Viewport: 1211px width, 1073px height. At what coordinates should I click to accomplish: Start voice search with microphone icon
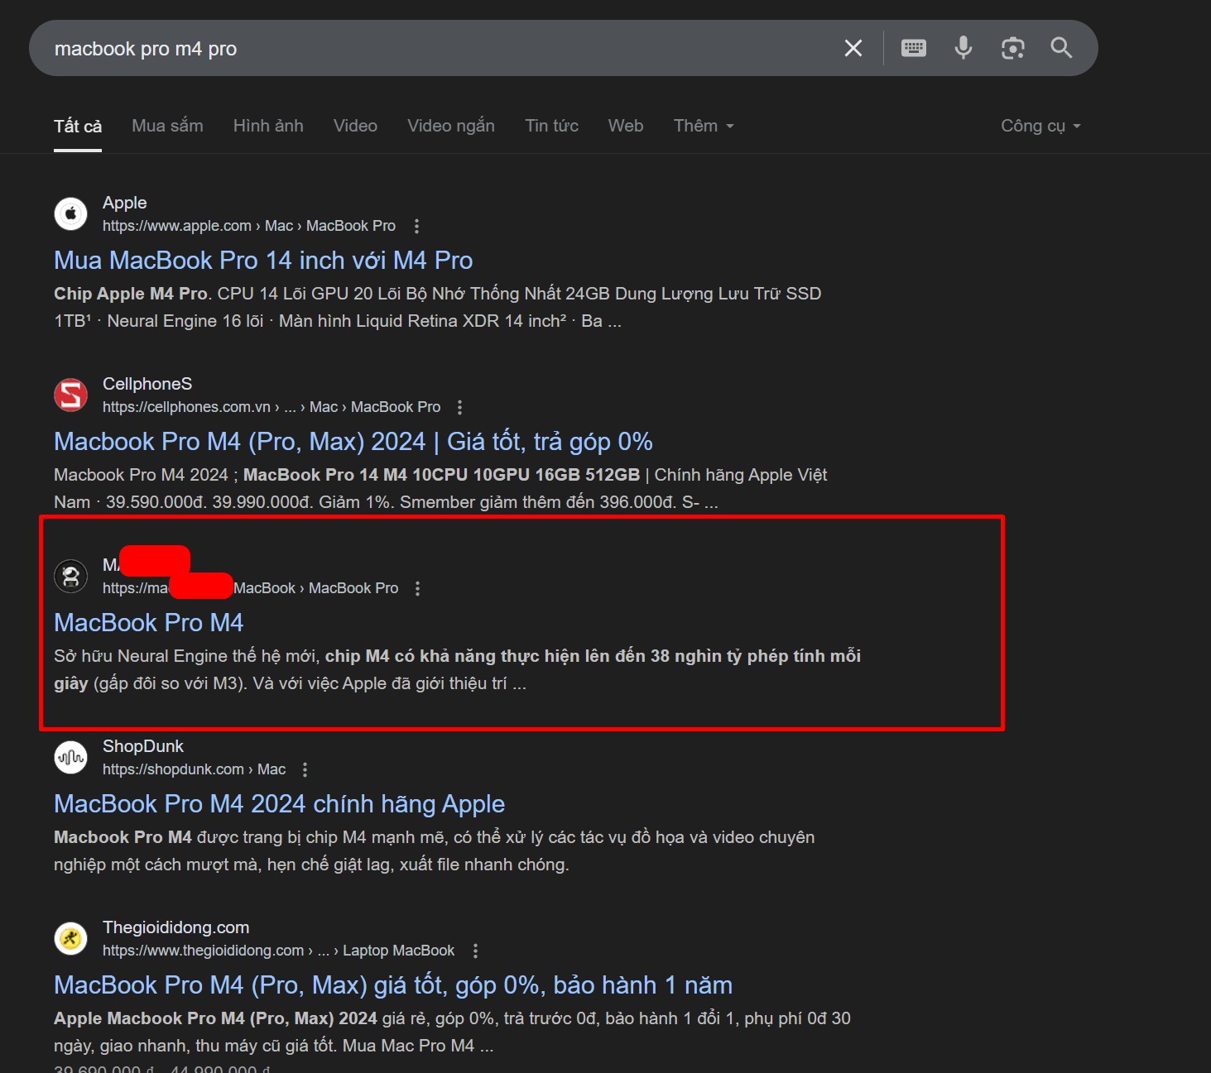[964, 48]
